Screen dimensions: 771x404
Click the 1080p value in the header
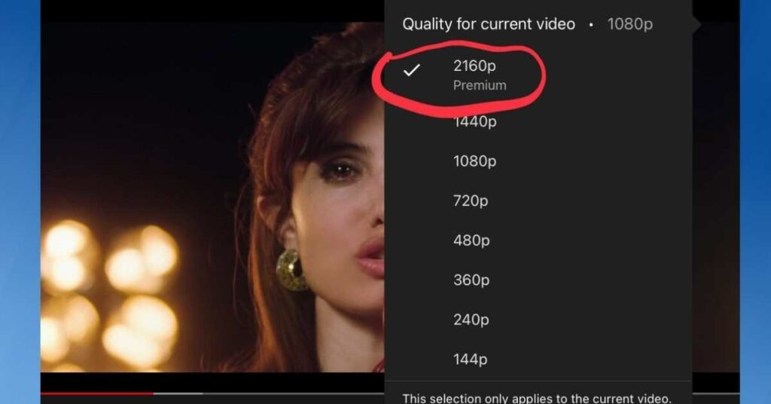pos(630,24)
